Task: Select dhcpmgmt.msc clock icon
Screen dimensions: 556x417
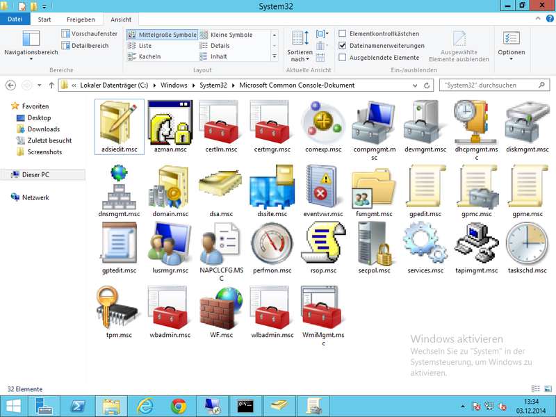Action: 476,122
